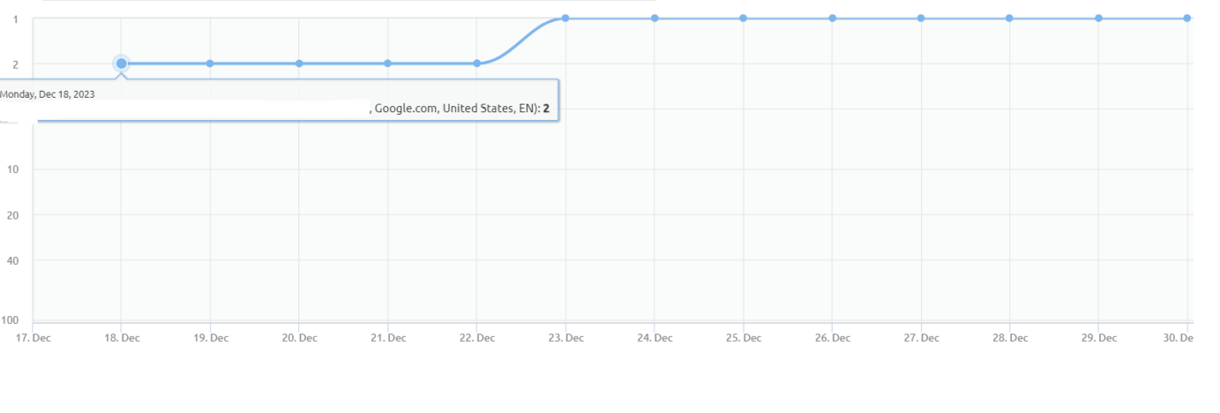
Task: Select the Dec 21 point on the line
Action: click(388, 63)
